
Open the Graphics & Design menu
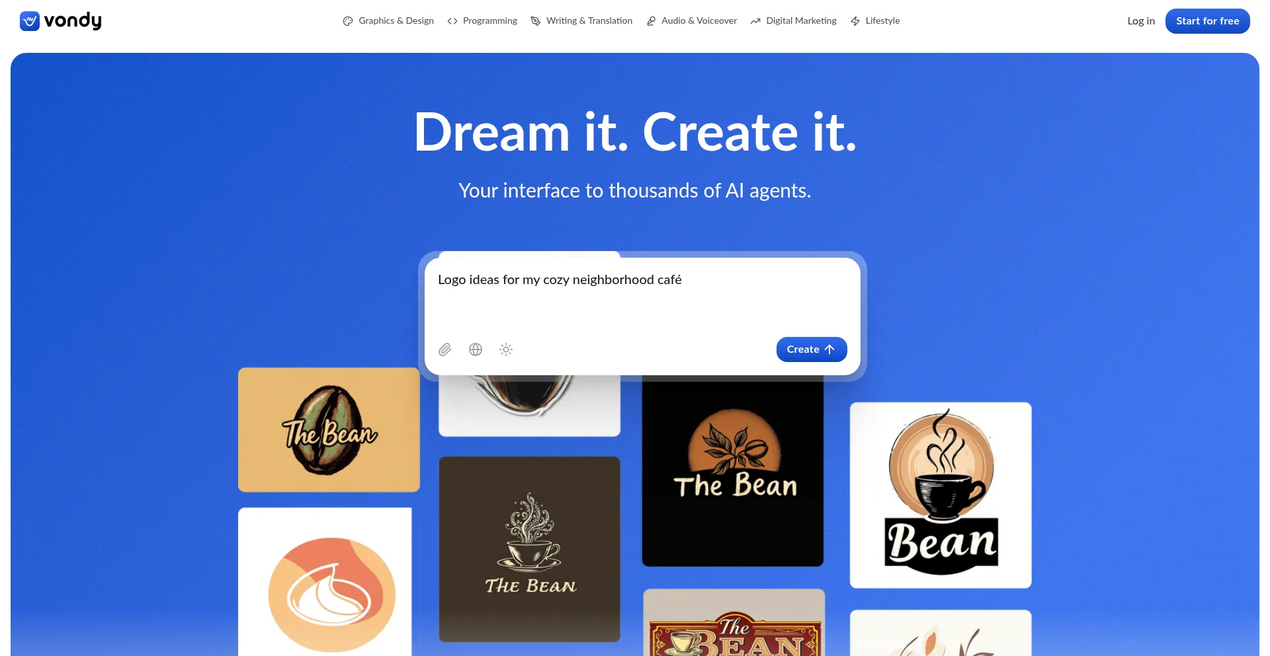tap(388, 21)
